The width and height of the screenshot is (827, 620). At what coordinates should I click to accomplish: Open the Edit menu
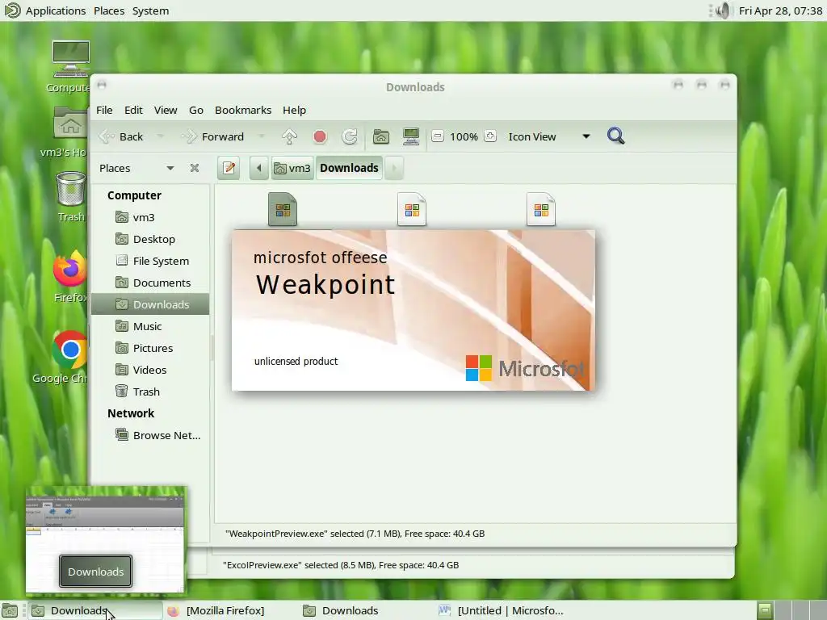[x=133, y=110]
